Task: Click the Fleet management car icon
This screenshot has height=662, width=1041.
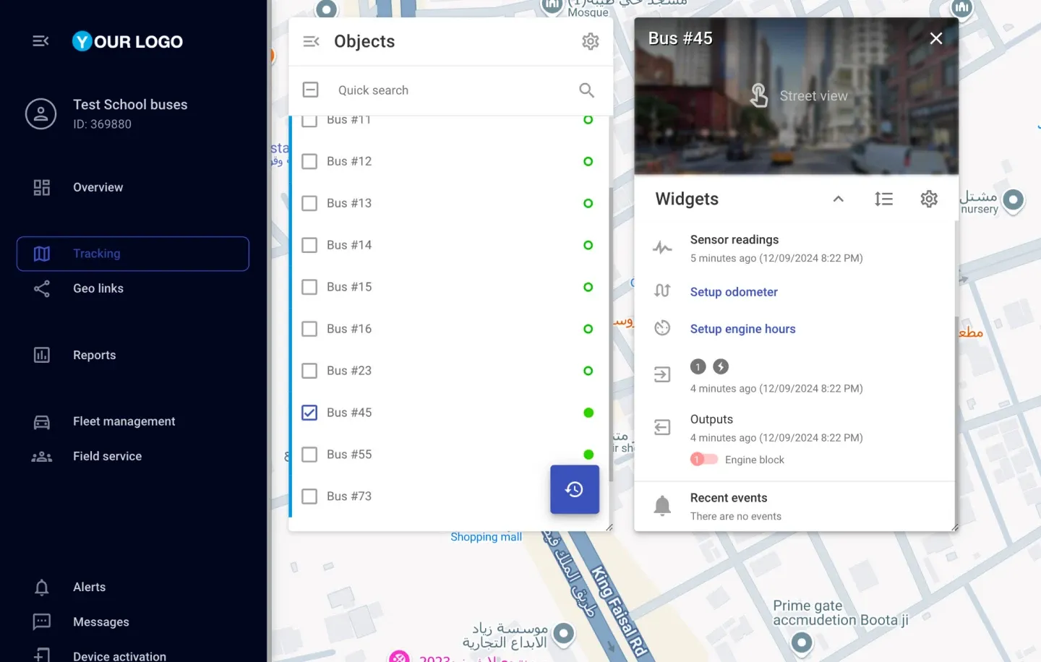Action: [42, 422]
